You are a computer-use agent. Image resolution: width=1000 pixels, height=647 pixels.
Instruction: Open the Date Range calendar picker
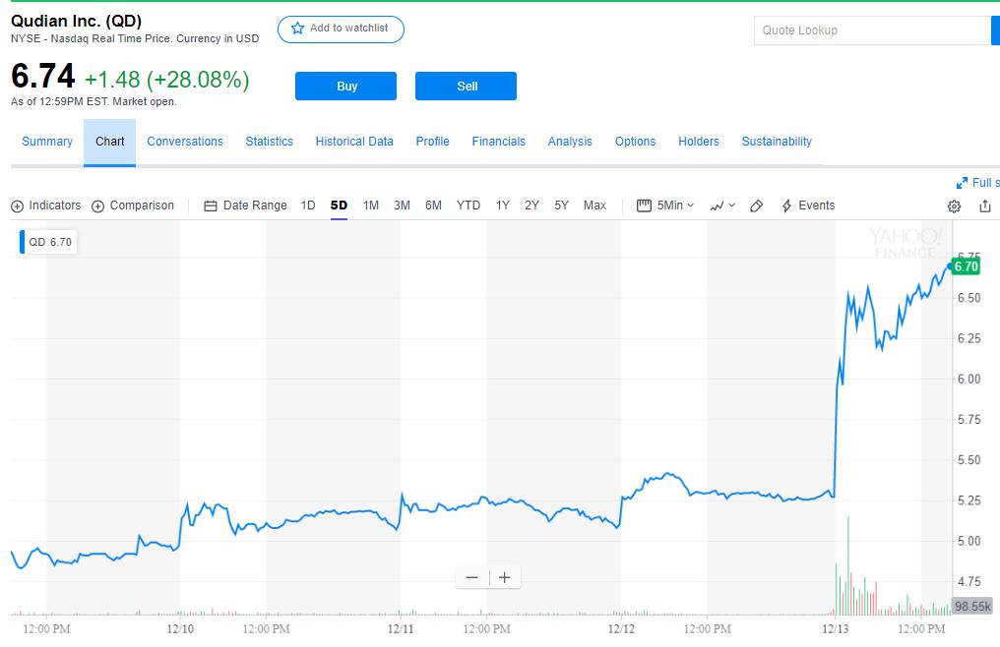(x=245, y=206)
